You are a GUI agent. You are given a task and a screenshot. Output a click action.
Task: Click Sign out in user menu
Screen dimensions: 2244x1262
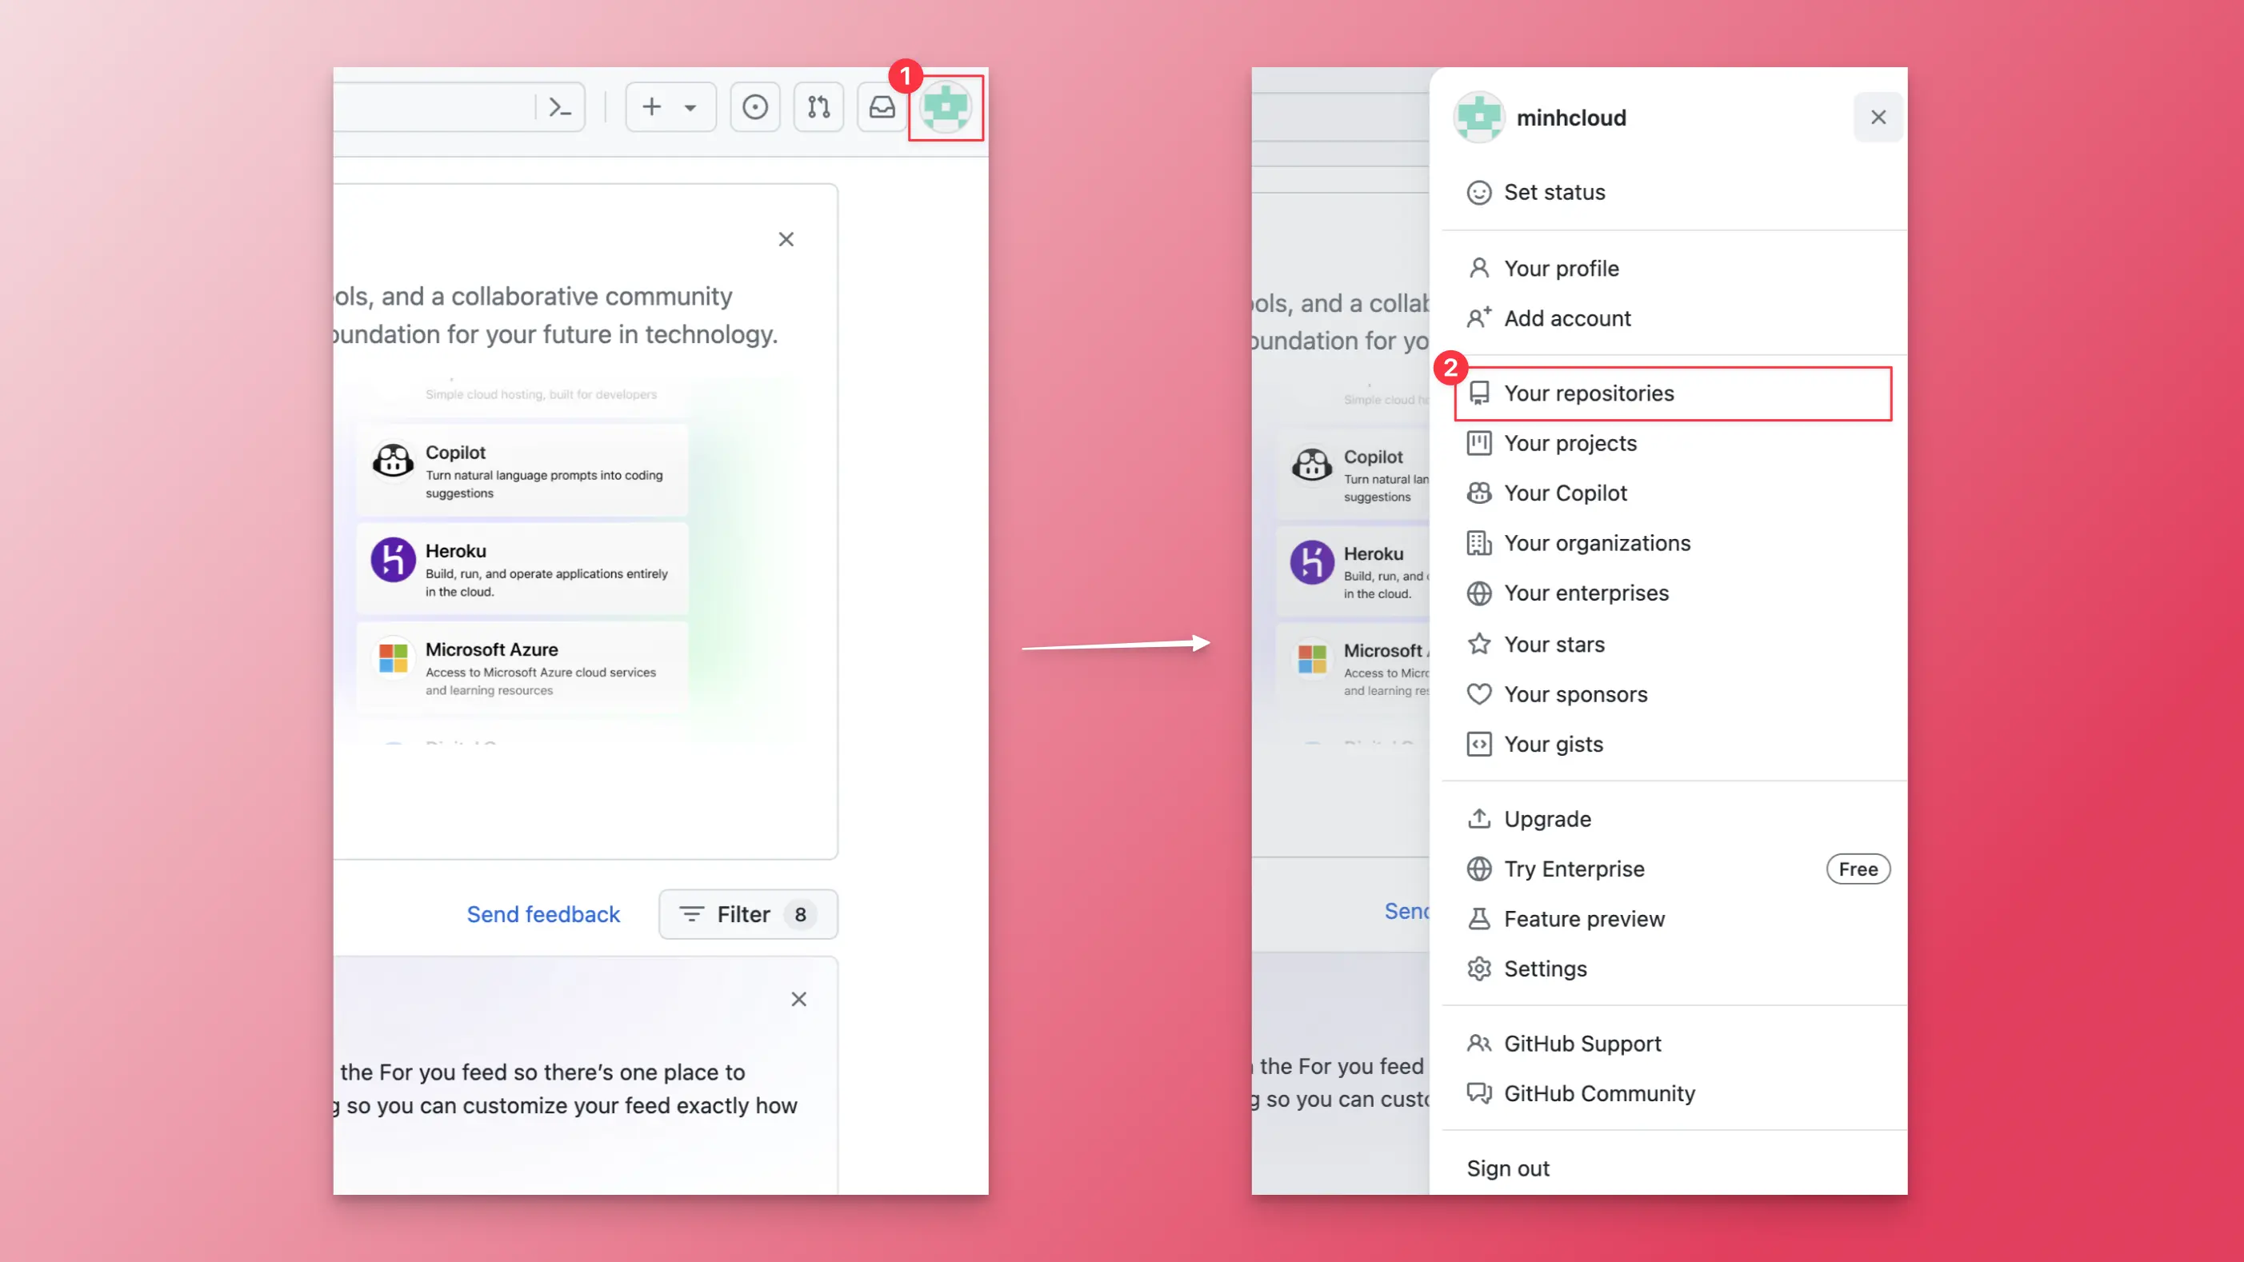point(1673,1168)
